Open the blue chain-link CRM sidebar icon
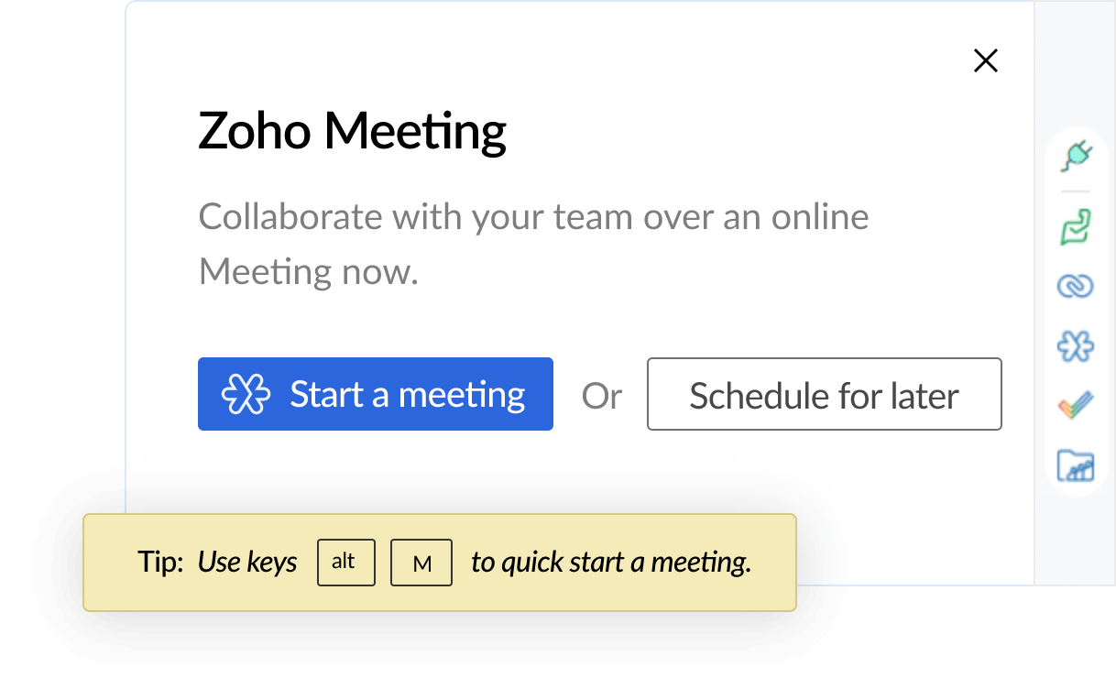 click(x=1076, y=287)
